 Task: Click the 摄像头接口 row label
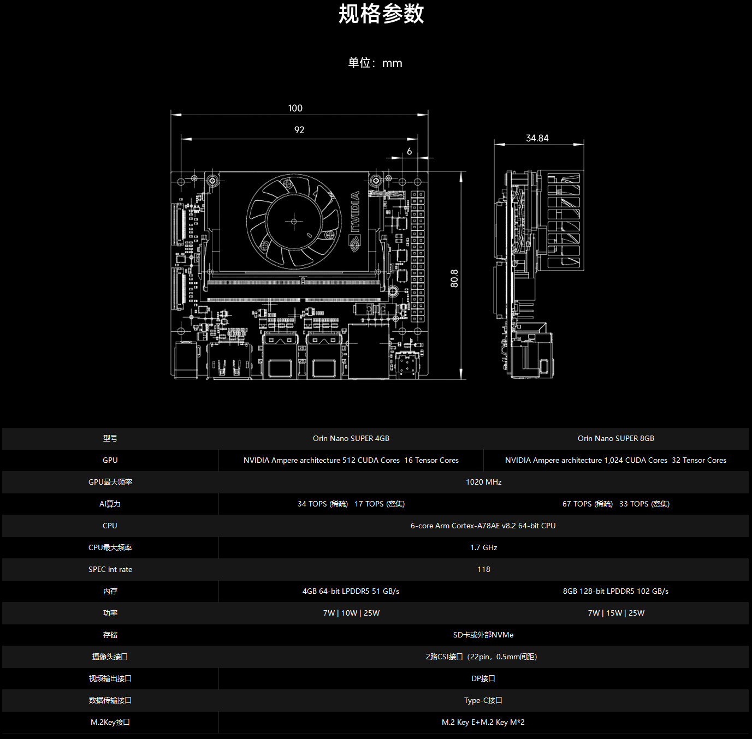pos(110,657)
